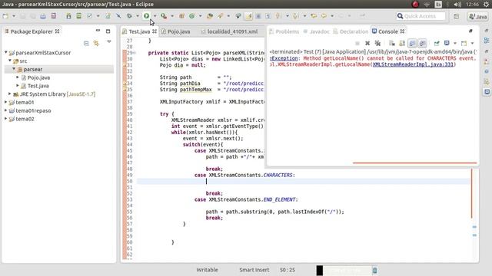Screen dimensions: 492x276
Task: Open Package Explorer view menu arrow
Action: click(109, 41)
